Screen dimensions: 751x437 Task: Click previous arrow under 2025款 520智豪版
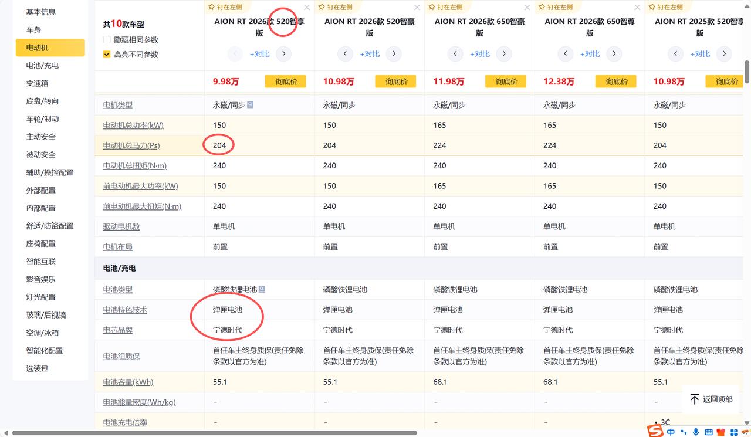[675, 54]
